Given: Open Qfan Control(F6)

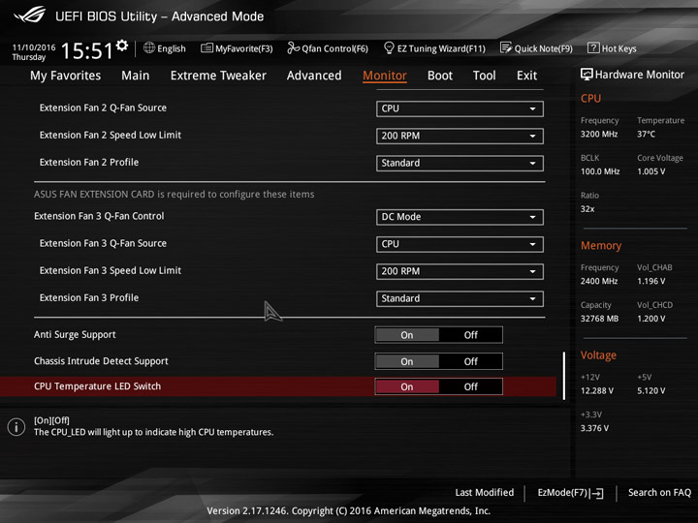Looking at the screenshot, I should point(328,48).
